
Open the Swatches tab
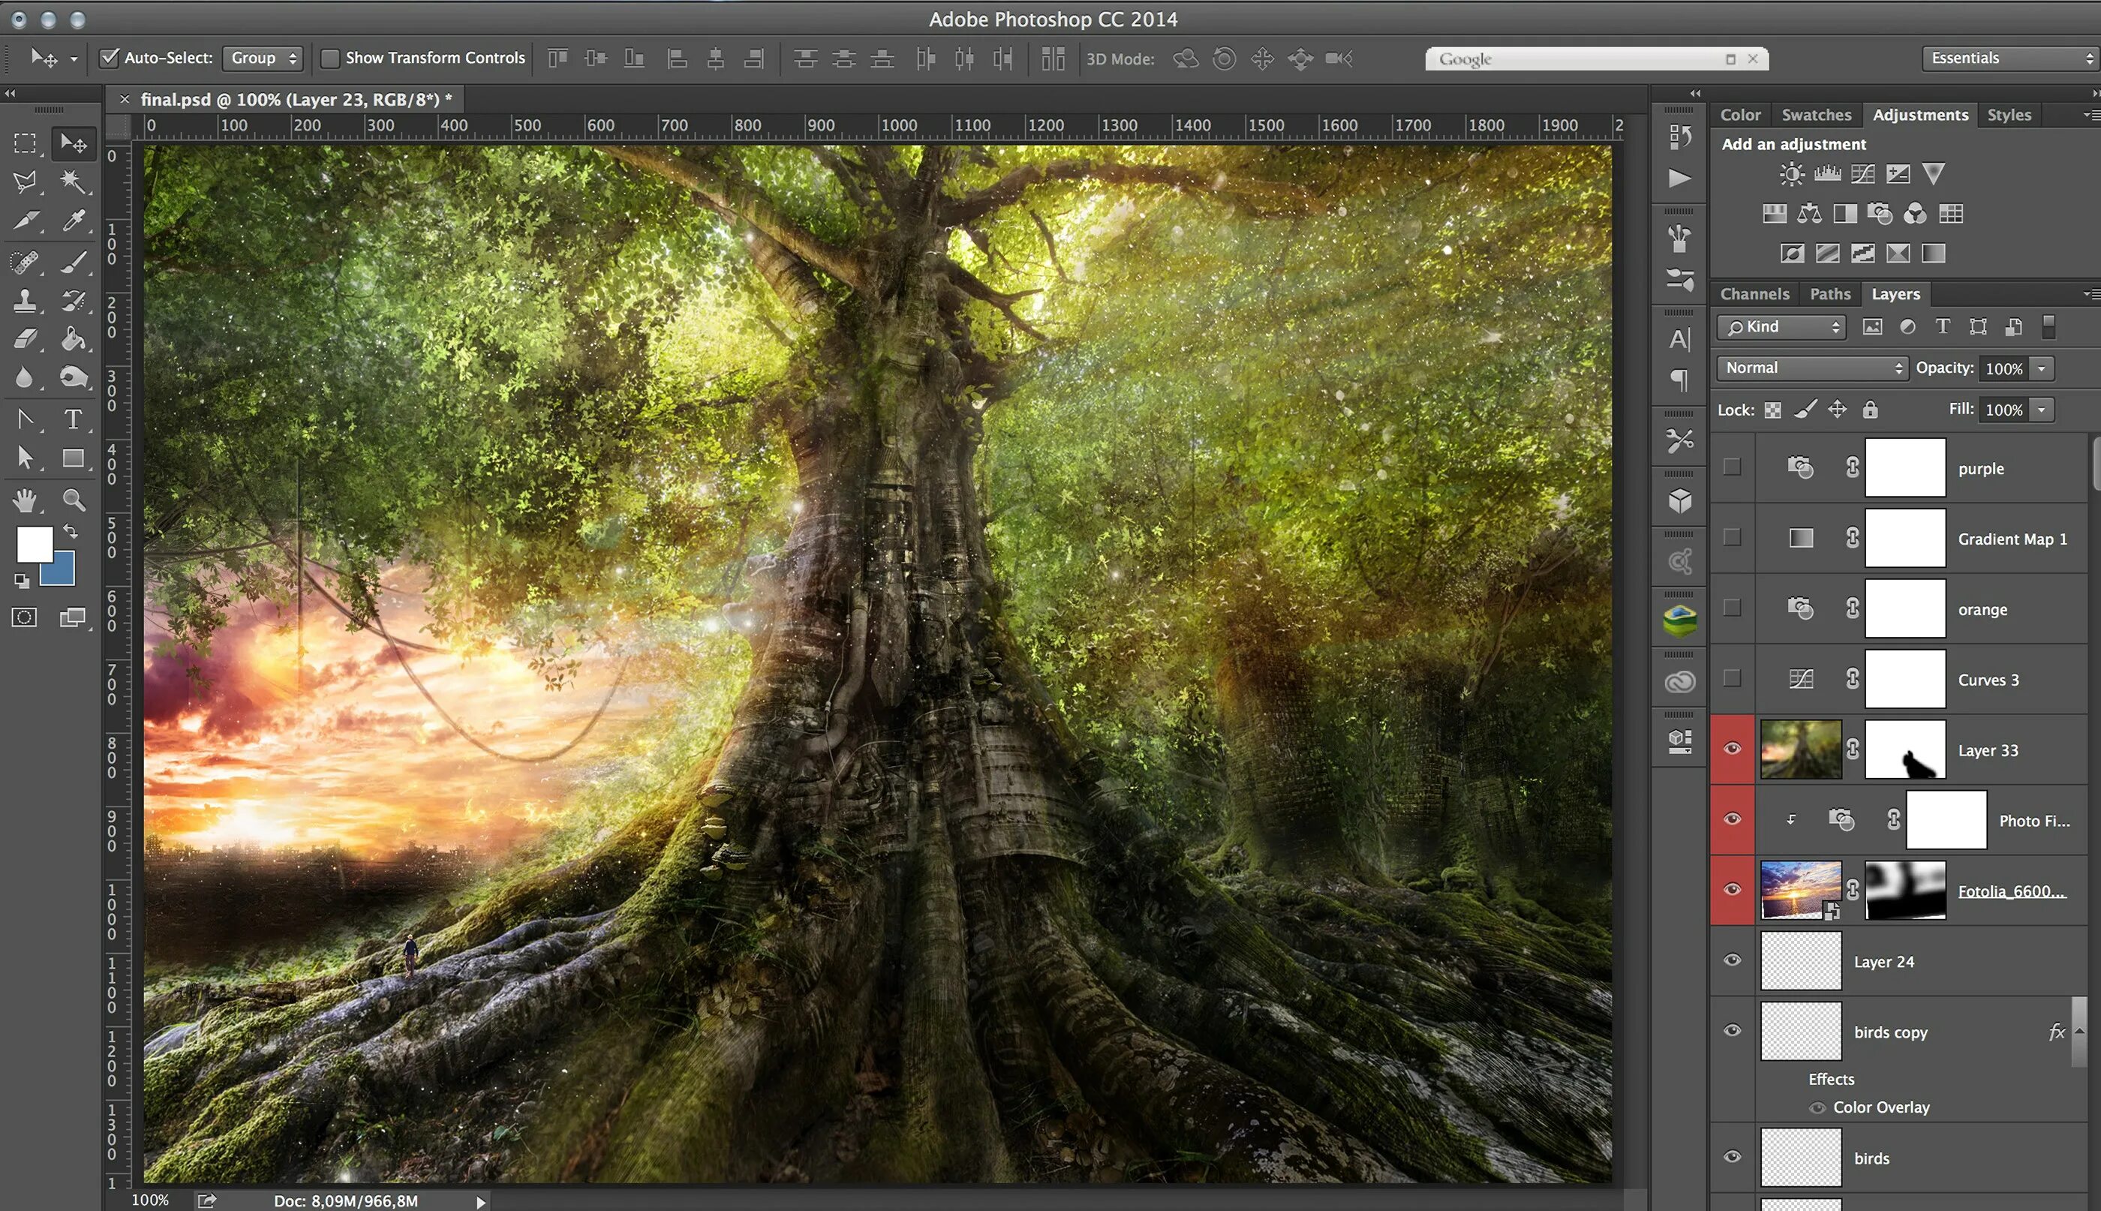pos(1816,115)
